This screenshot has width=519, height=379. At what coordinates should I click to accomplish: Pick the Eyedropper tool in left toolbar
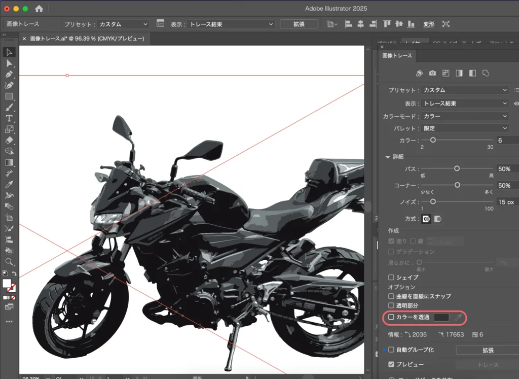9,184
